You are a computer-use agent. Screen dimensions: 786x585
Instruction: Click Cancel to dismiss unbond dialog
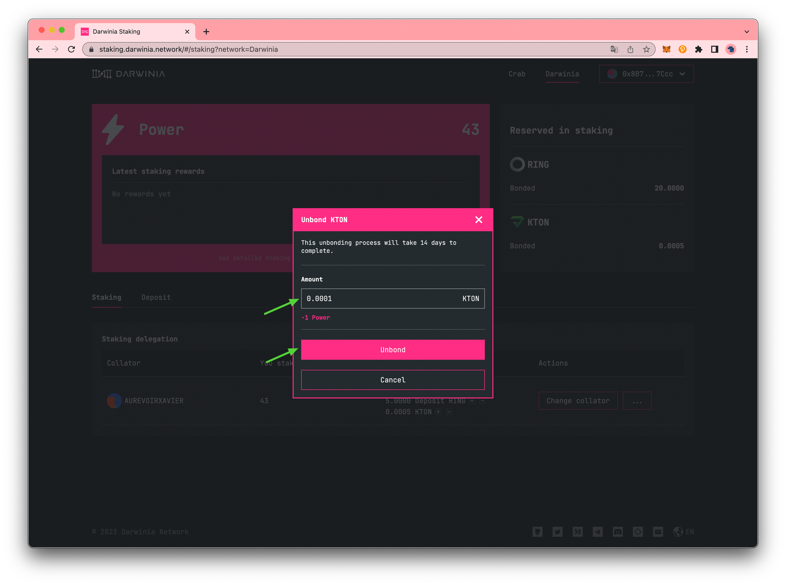(392, 380)
